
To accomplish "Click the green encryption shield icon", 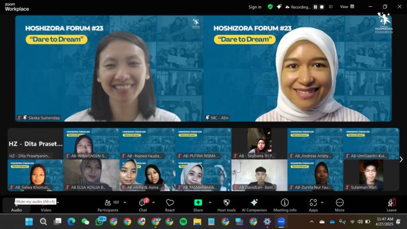I will [270, 7].
